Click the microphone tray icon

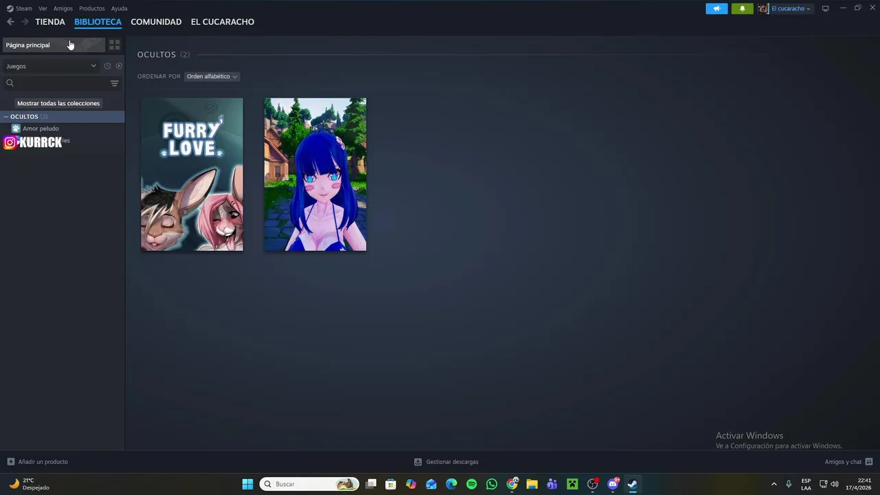click(789, 484)
